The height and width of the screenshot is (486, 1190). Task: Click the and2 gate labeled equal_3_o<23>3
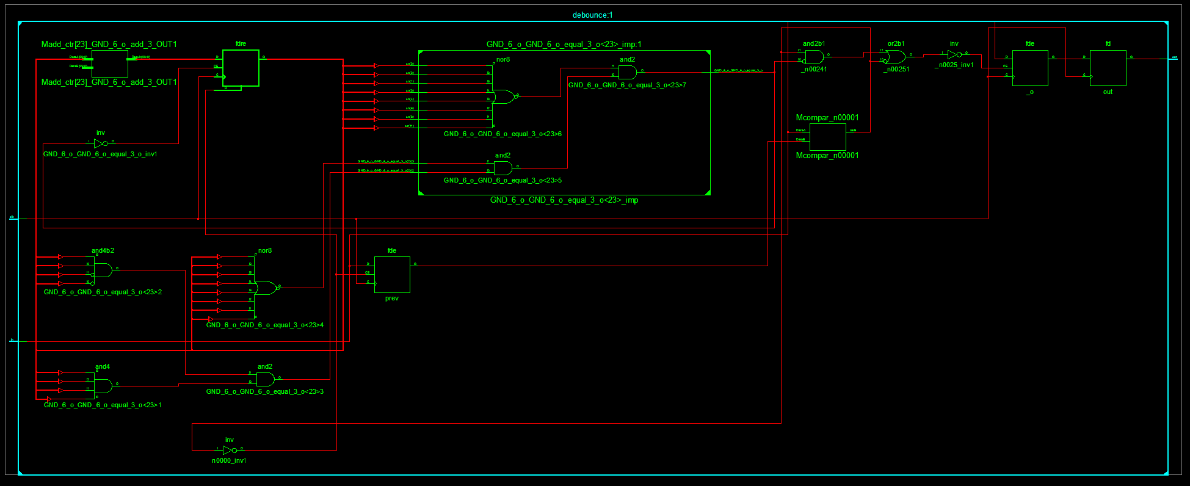coord(265,379)
